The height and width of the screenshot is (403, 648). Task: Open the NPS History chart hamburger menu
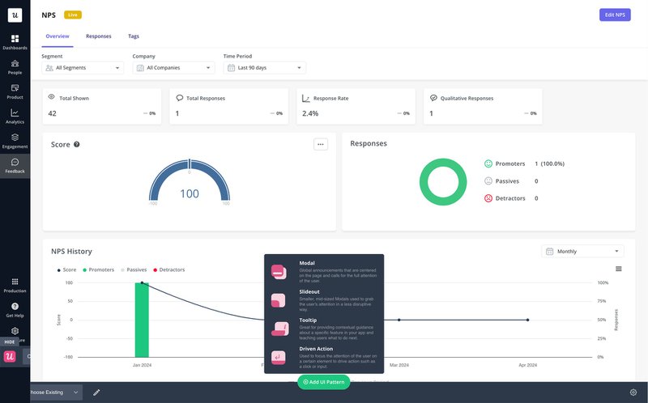click(619, 269)
